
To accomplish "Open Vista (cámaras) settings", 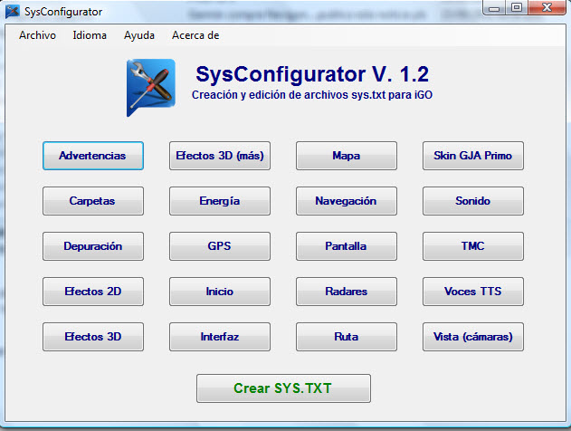I will click(473, 337).
